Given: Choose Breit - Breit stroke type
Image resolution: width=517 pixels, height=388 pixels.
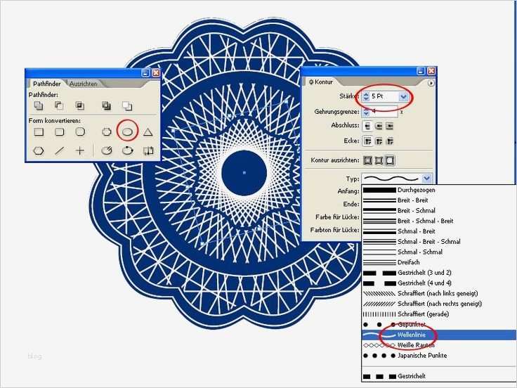Looking at the screenshot, I should pyautogui.click(x=438, y=200).
